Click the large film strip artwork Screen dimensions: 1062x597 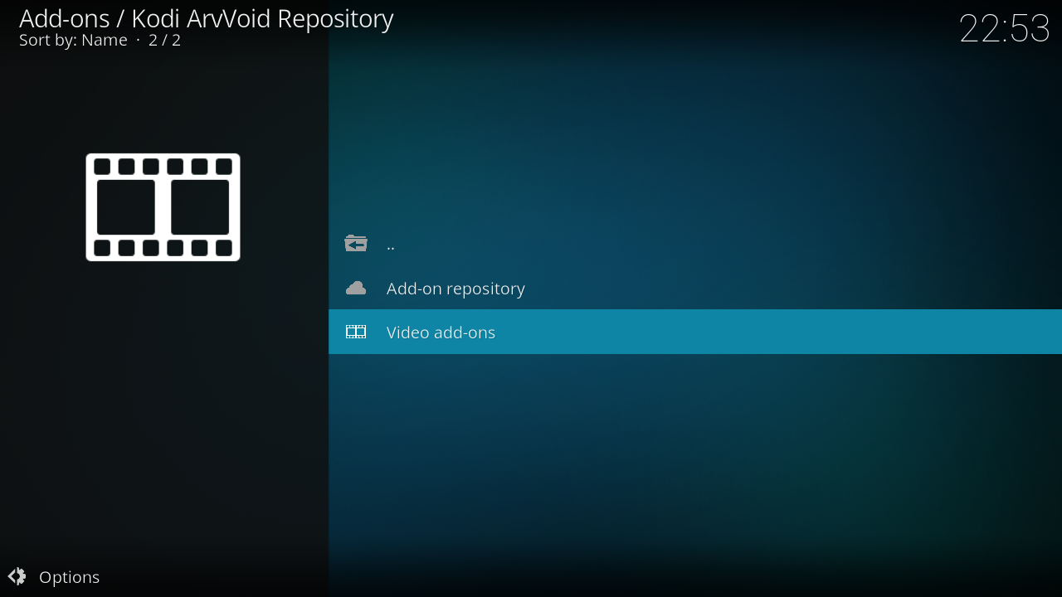[163, 207]
